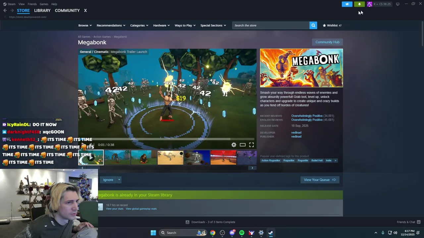Open the Help menu

pyautogui.click(x=54, y=4)
